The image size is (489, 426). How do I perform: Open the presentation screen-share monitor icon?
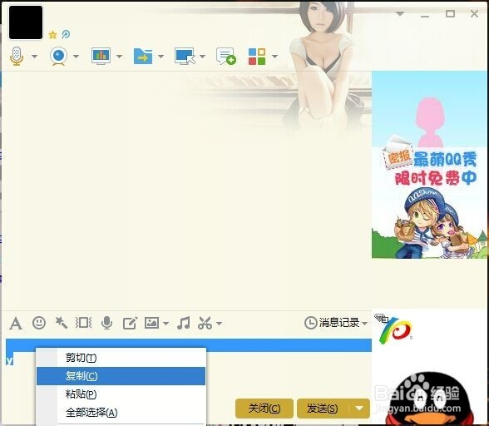click(101, 57)
